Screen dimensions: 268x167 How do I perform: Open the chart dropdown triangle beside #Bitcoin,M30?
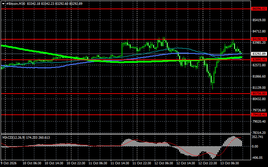coord(3,4)
